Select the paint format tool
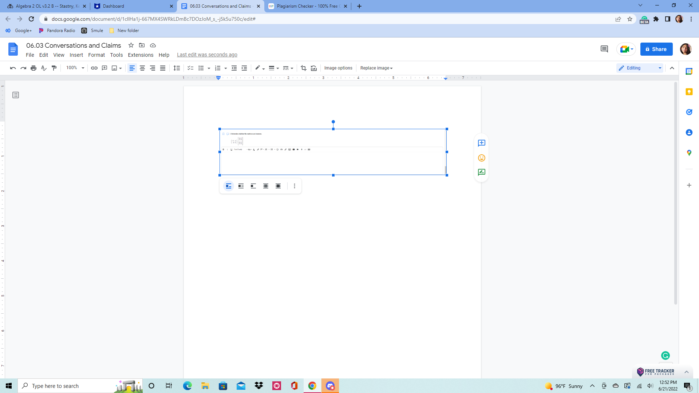The width and height of the screenshot is (699, 393). pos(54,68)
